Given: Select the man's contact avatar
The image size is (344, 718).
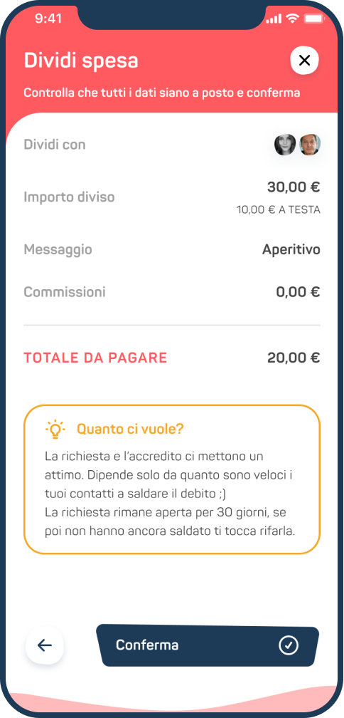Looking at the screenshot, I should (x=310, y=145).
